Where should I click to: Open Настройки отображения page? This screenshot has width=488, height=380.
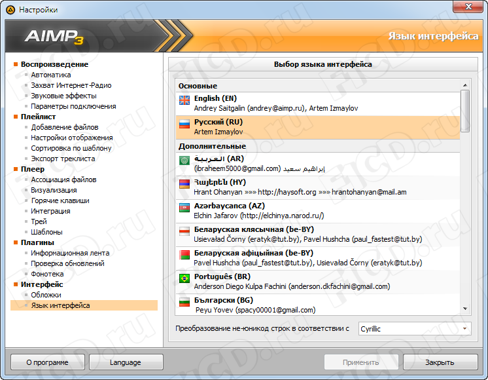[x=71, y=138]
